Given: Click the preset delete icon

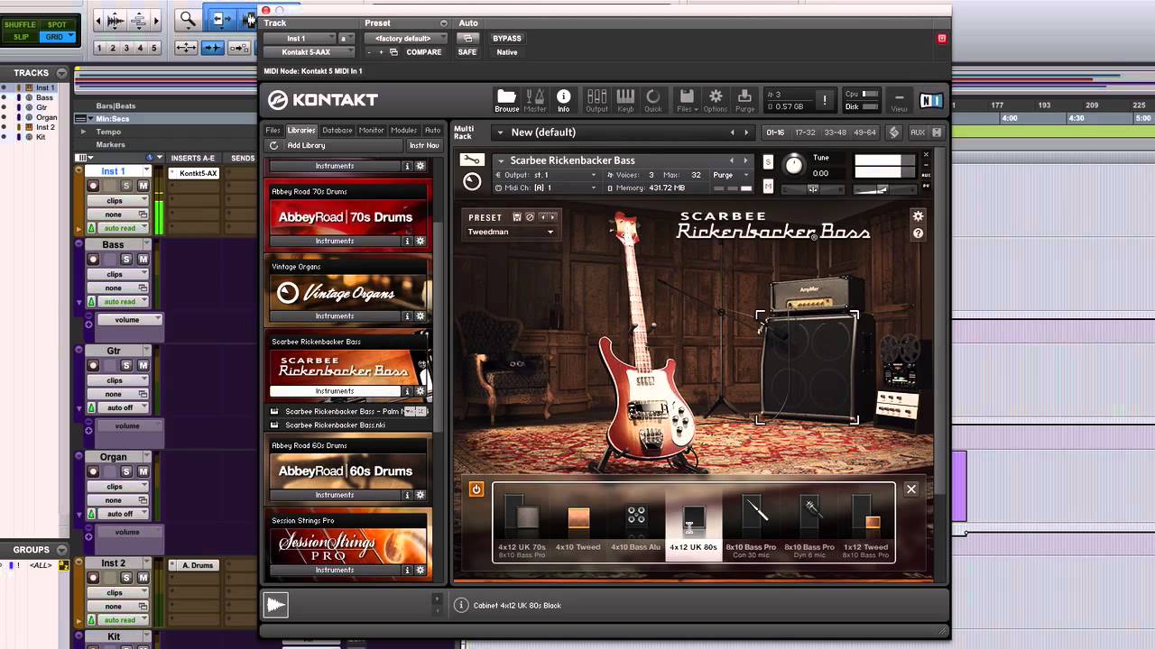Looking at the screenshot, I should pyautogui.click(x=530, y=217).
